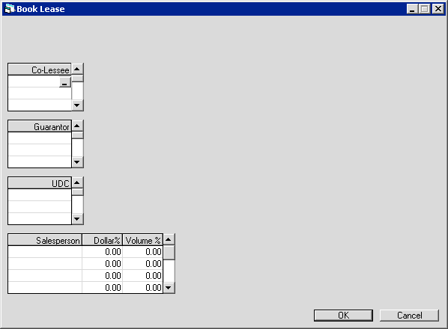Click UDC grid scroll down arrow
448x329 pixels.
pos(77,219)
